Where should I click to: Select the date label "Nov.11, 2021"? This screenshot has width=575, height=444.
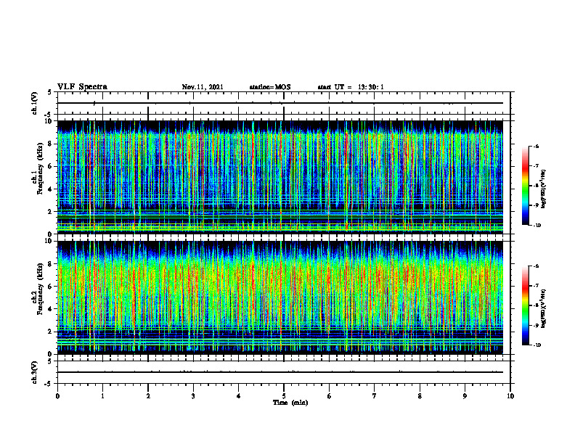[203, 87]
